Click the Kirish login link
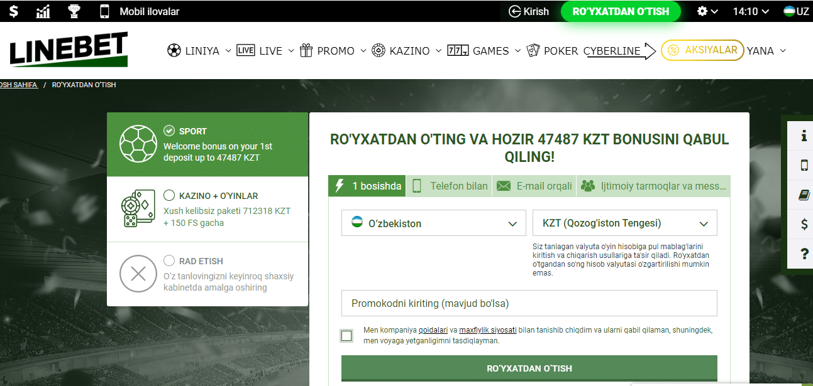Screen dimensions: 813x386 (x=529, y=11)
